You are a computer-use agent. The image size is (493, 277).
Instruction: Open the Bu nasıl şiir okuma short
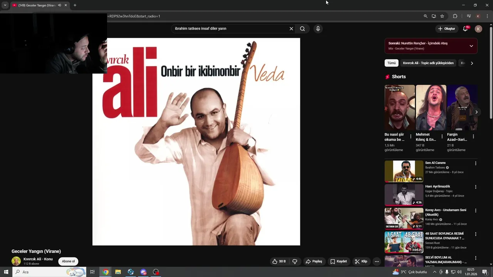[x=400, y=108]
